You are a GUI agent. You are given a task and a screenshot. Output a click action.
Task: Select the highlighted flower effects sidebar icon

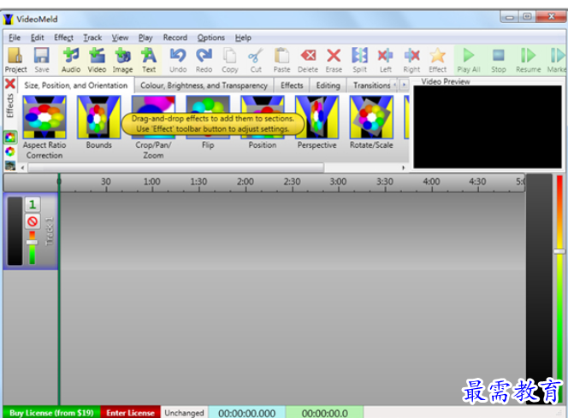coord(10,138)
